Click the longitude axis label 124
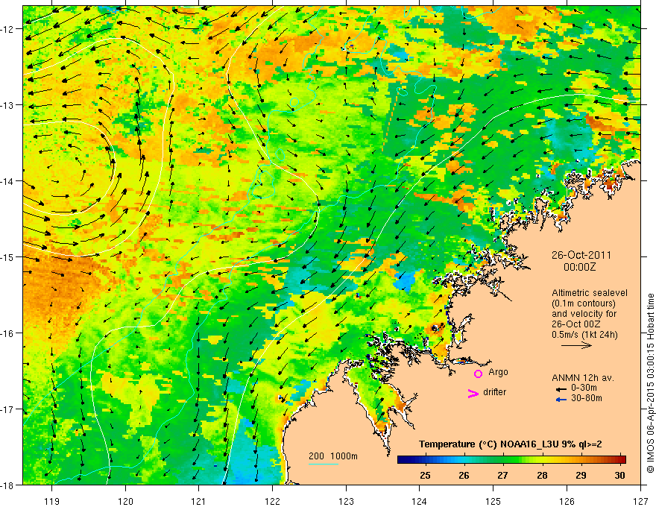The width and height of the screenshot is (656, 507). click(x=420, y=501)
